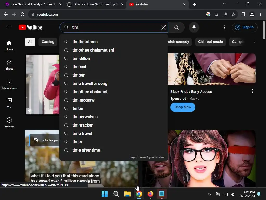This screenshot has width=266, height=200.
Task: Select the Gaming category chip
Action: [48, 42]
